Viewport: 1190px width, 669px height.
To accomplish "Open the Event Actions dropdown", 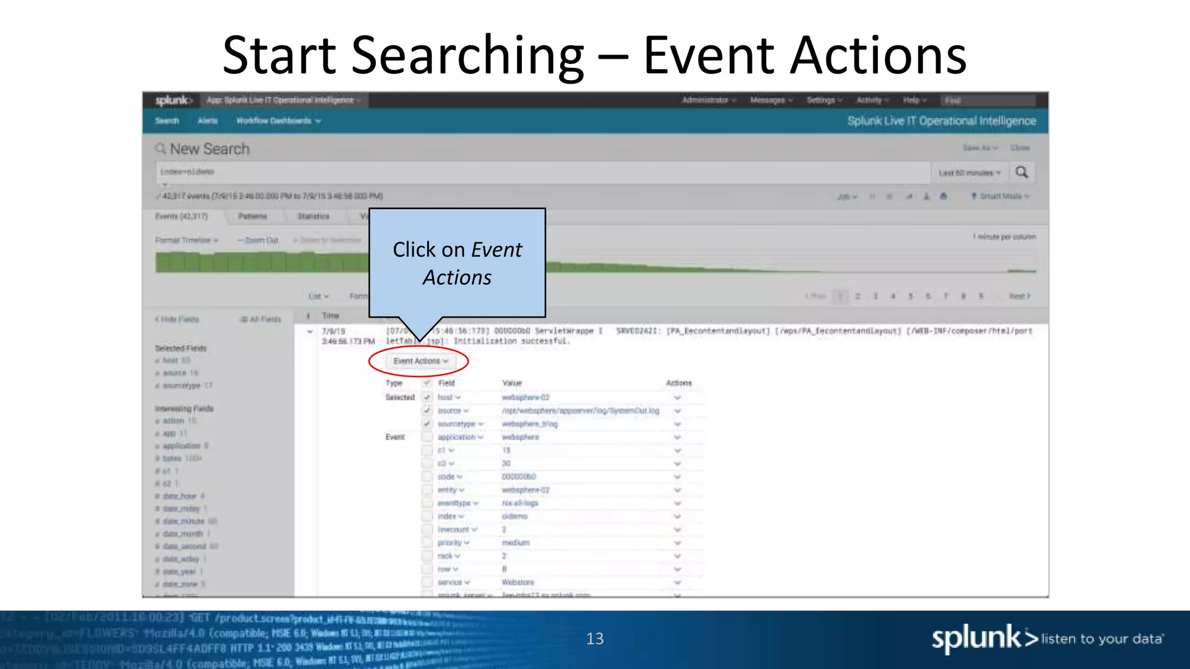I will [421, 361].
